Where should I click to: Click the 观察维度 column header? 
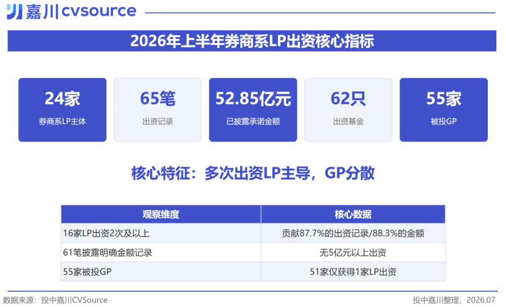161,214
